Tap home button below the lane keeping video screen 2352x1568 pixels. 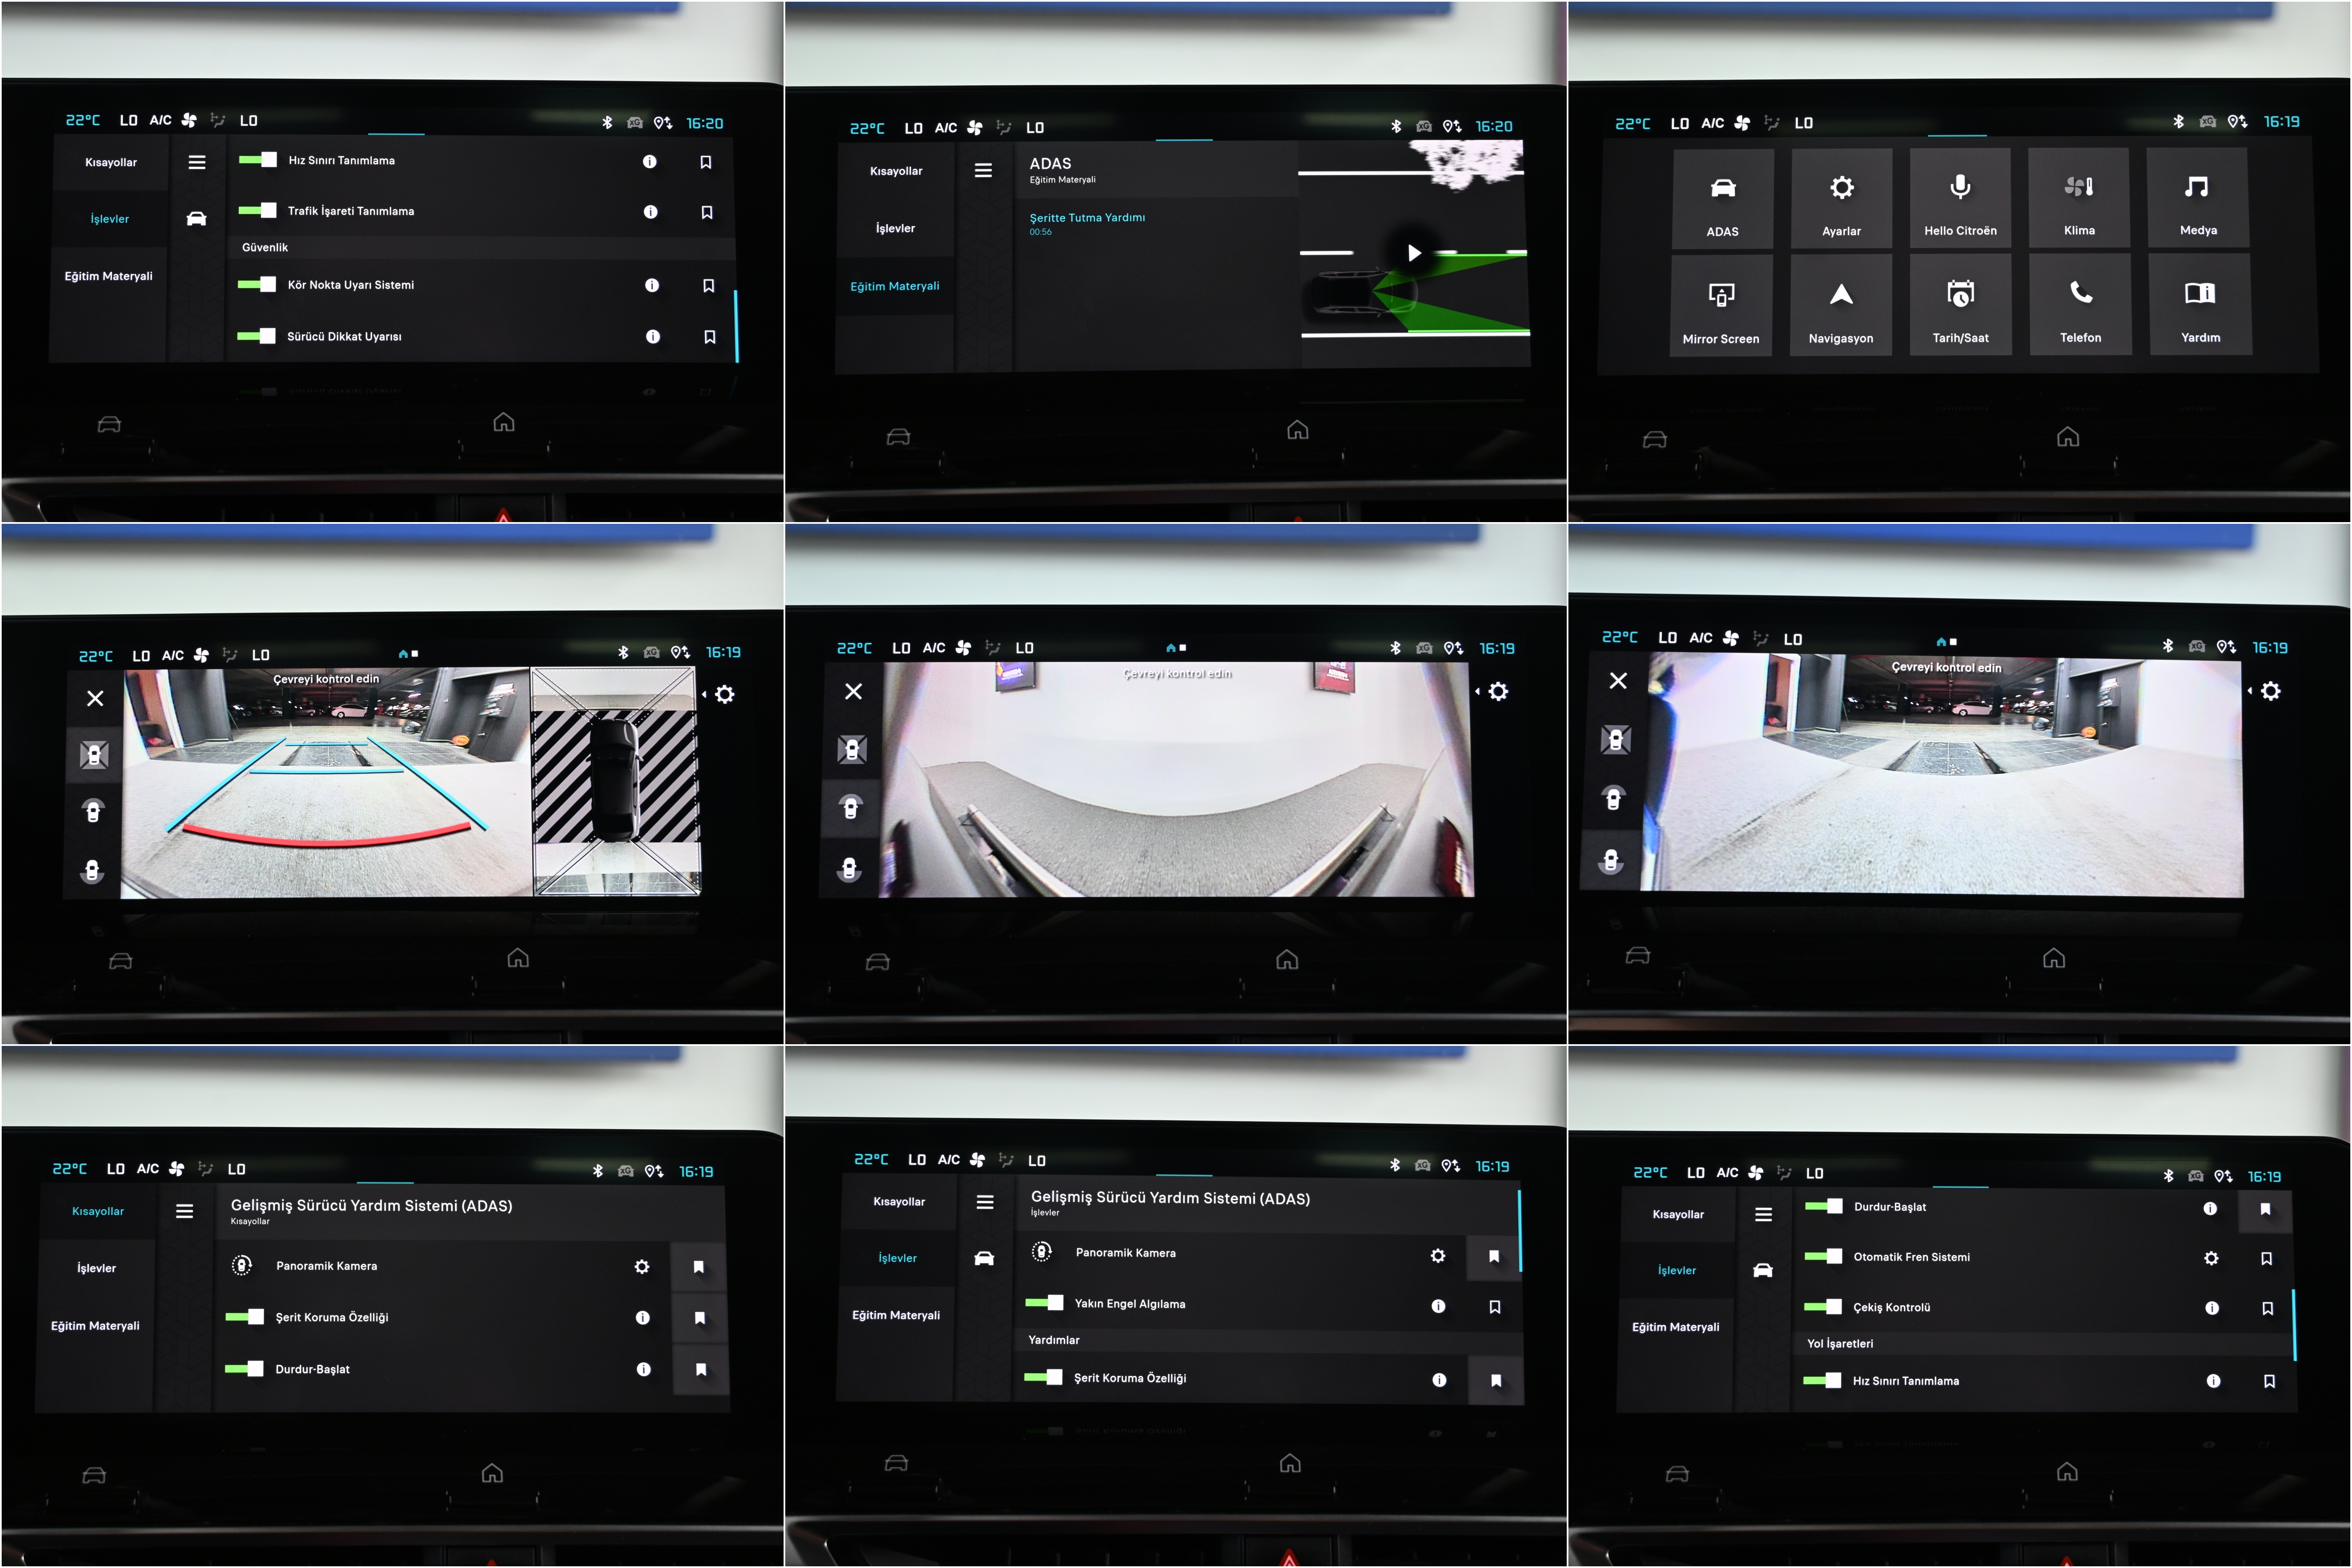click(x=1298, y=430)
